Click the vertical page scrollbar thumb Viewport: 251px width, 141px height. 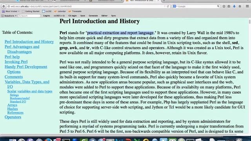pyautogui.click(x=250, y=22)
